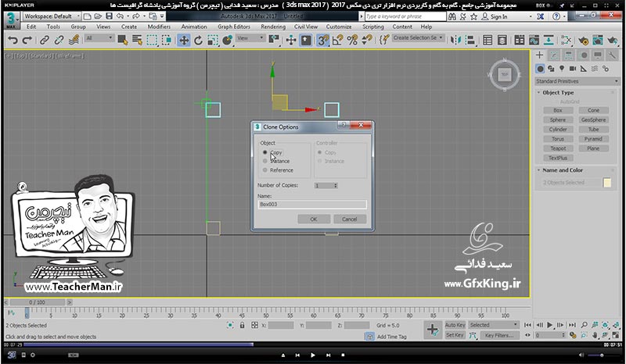Screen dimensions: 626x364
Task: Toggle the Selection Lock padlock icon
Action: click(x=242, y=325)
